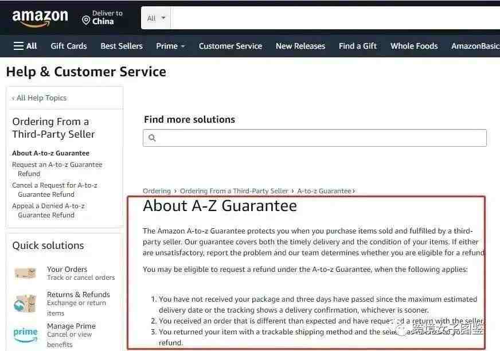500x351 pixels.
Task: Open Cancel a Request for A-to-z Guarantee Refund
Action: (x=54, y=190)
